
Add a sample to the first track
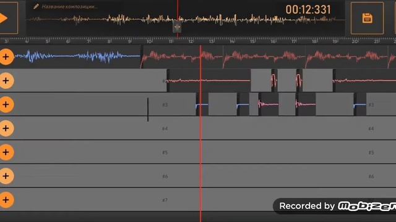click(x=6, y=57)
